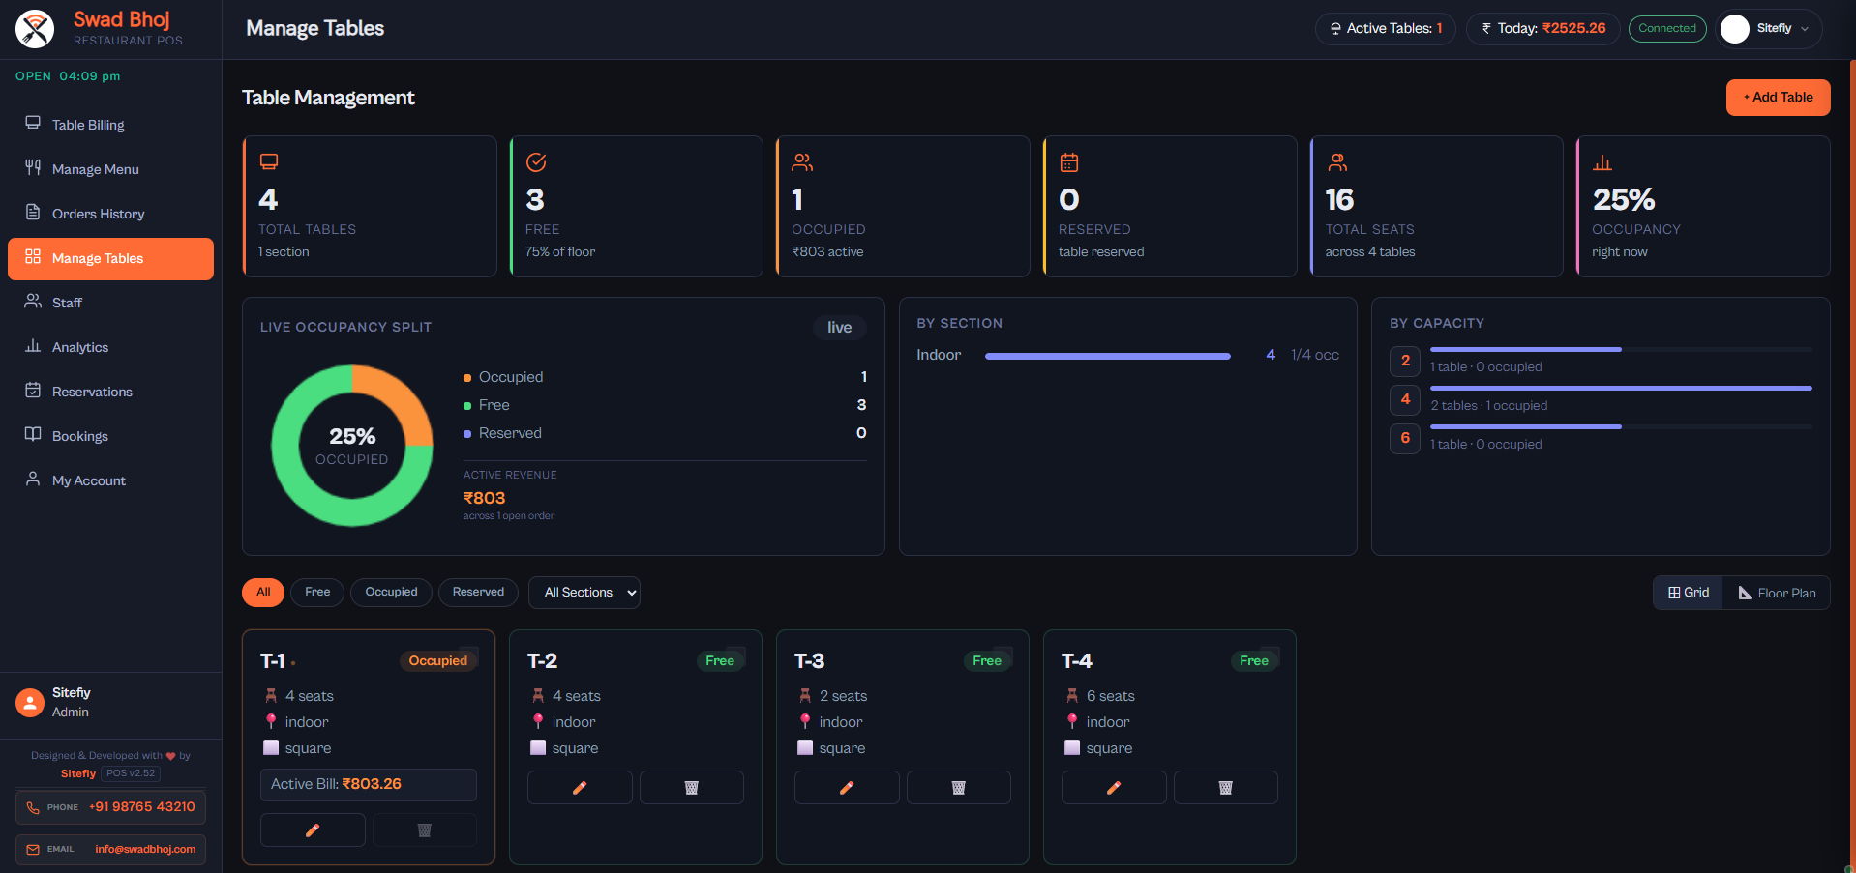Click the Add Table button

1778,98
